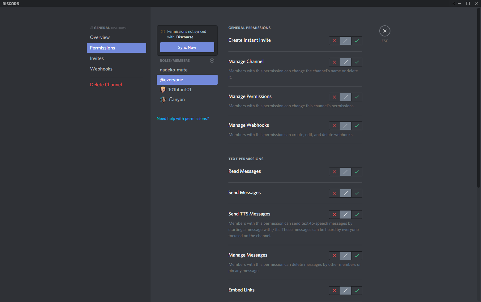
Task: Allow Manage Channel with green checkmark
Action: click(x=357, y=62)
